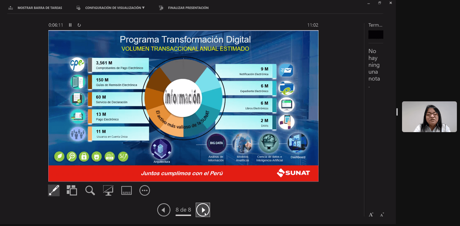This screenshot has height=226, width=460.
Task: Increase notes text size
Action: point(371,214)
